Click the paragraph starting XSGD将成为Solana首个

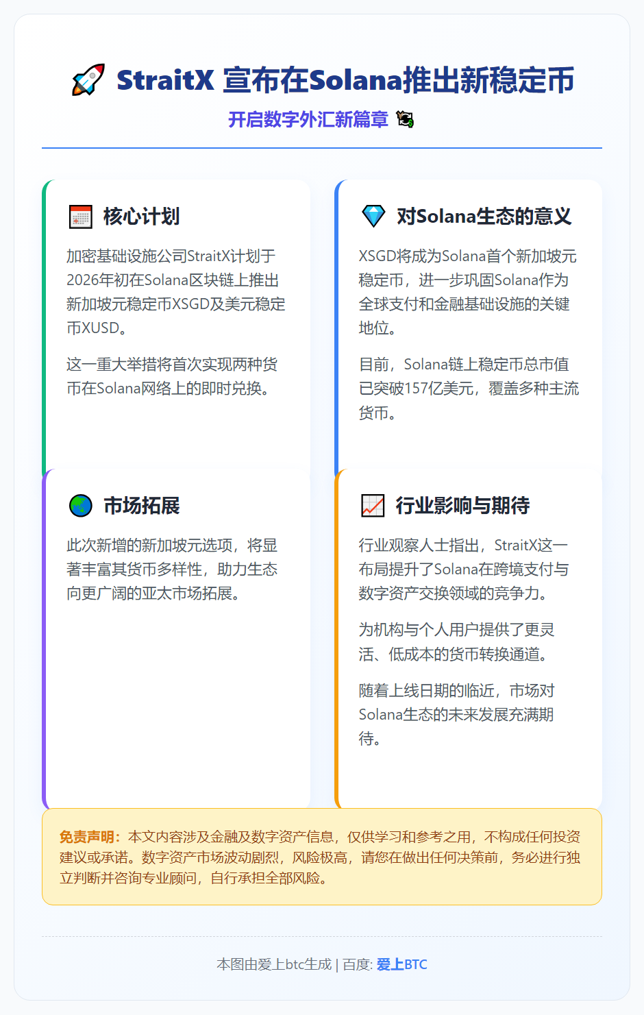(x=468, y=292)
